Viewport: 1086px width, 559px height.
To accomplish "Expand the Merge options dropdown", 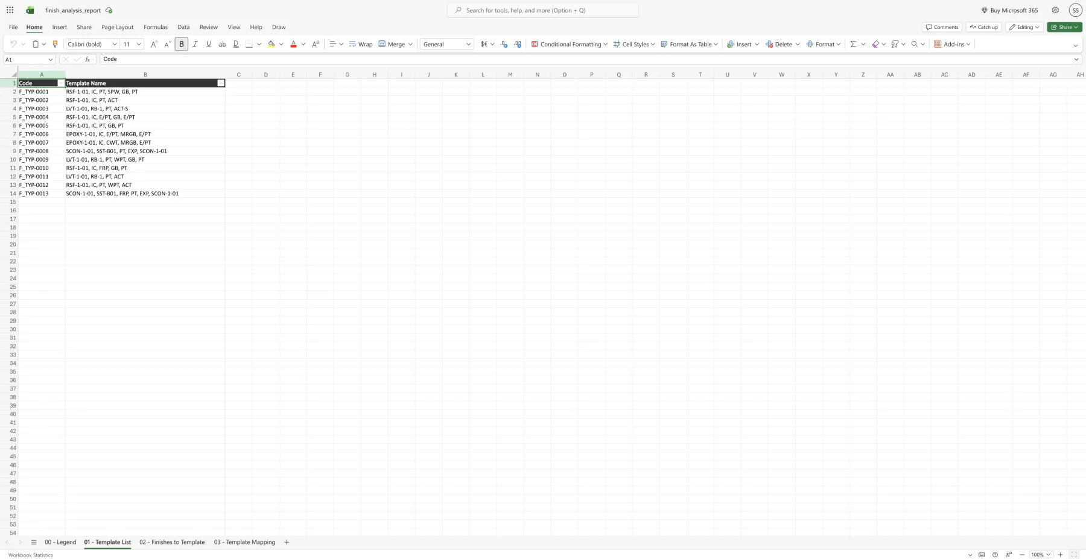I will pyautogui.click(x=410, y=44).
